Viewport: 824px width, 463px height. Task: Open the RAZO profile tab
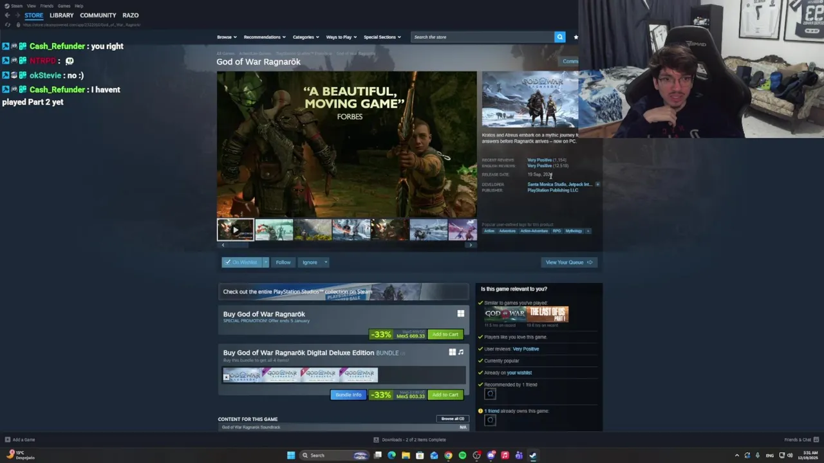130,15
